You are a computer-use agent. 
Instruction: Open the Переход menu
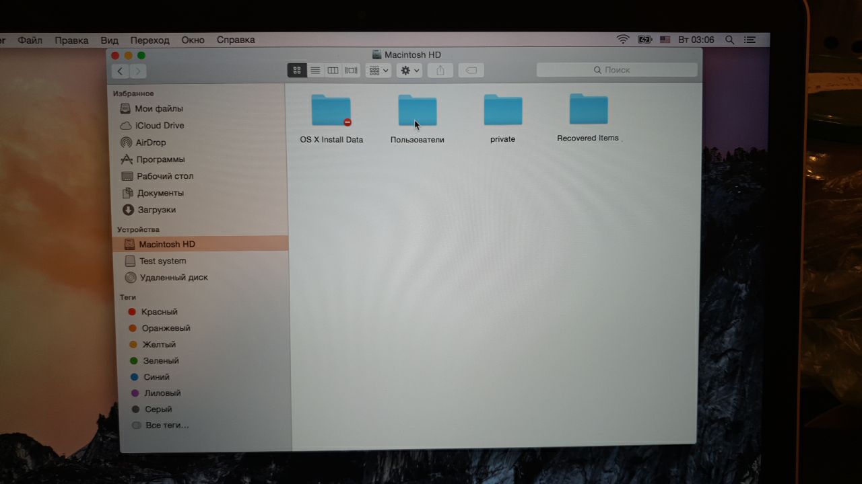click(150, 40)
